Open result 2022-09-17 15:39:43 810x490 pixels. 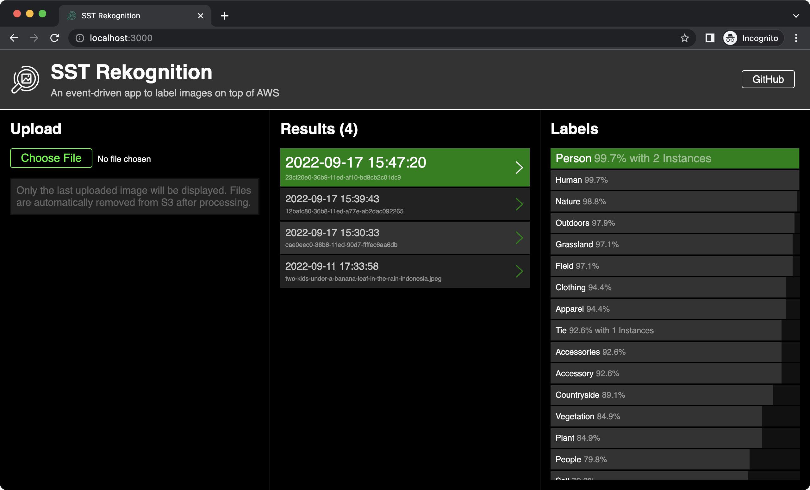405,204
